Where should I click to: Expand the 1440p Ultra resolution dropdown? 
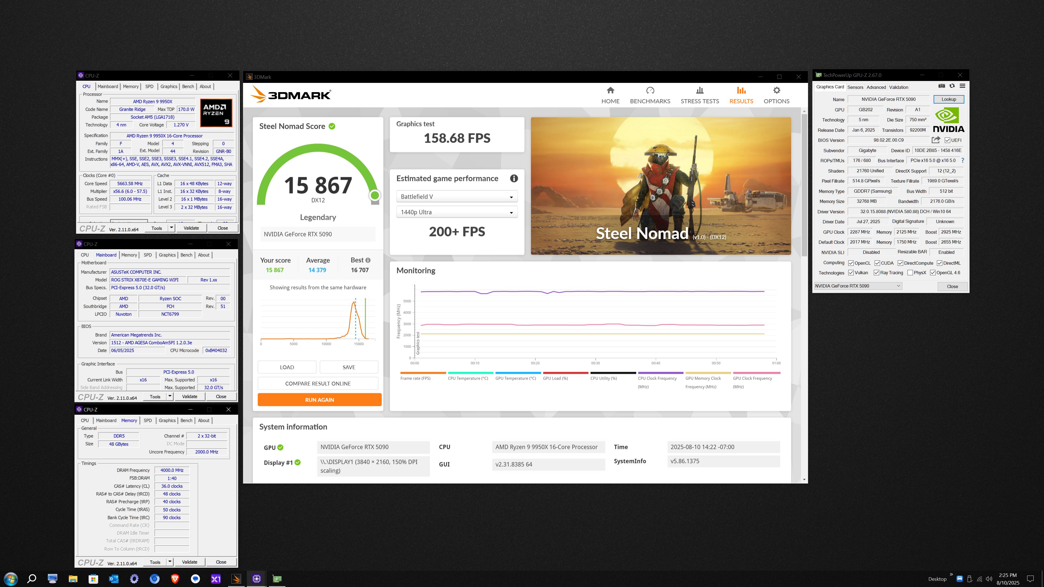point(457,212)
